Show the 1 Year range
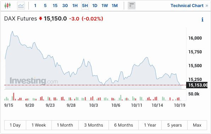 [x=150, y=125]
